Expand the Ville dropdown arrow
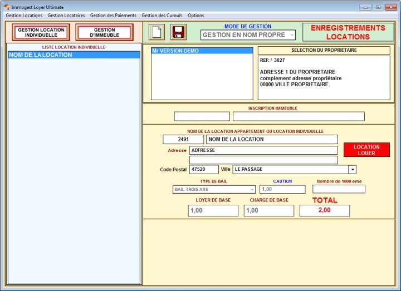Screen dimensions: 401x291 [x=352, y=169]
